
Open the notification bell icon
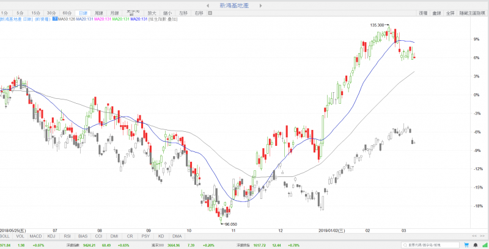[477, 245]
